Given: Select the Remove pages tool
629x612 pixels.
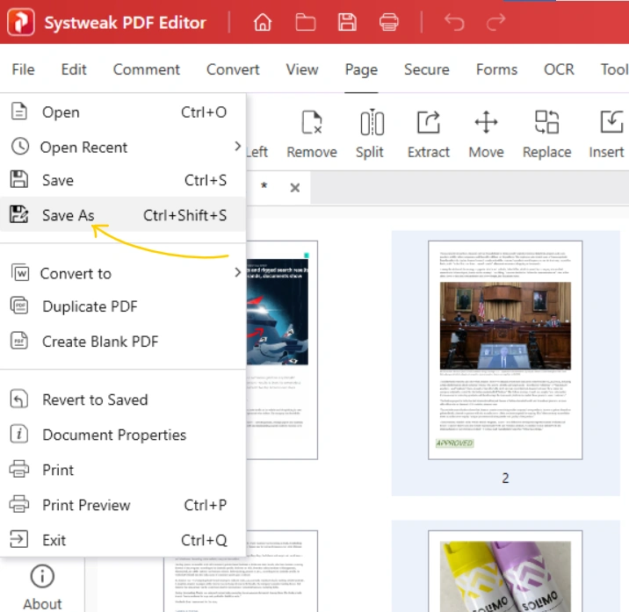Looking at the screenshot, I should coord(311,134).
